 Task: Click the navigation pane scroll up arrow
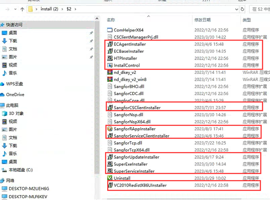click(x=97, y=18)
